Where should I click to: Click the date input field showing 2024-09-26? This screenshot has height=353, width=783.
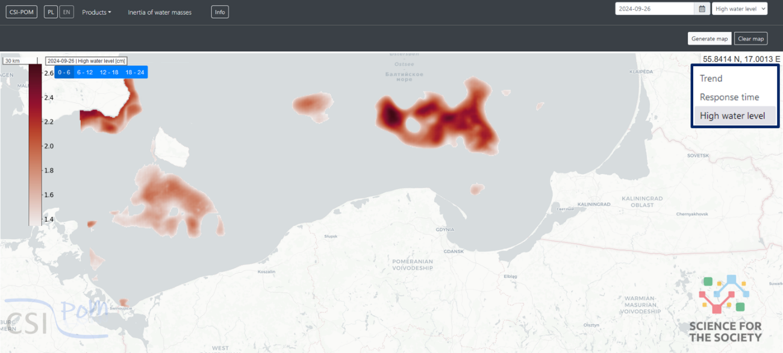(654, 9)
